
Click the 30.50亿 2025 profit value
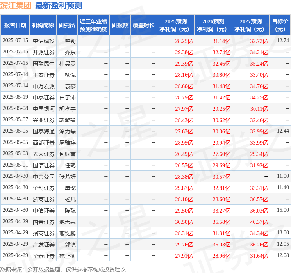pos(184,222)
